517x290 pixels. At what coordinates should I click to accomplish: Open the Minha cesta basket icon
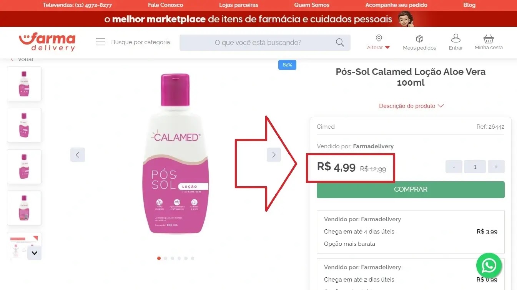(x=489, y=39)
